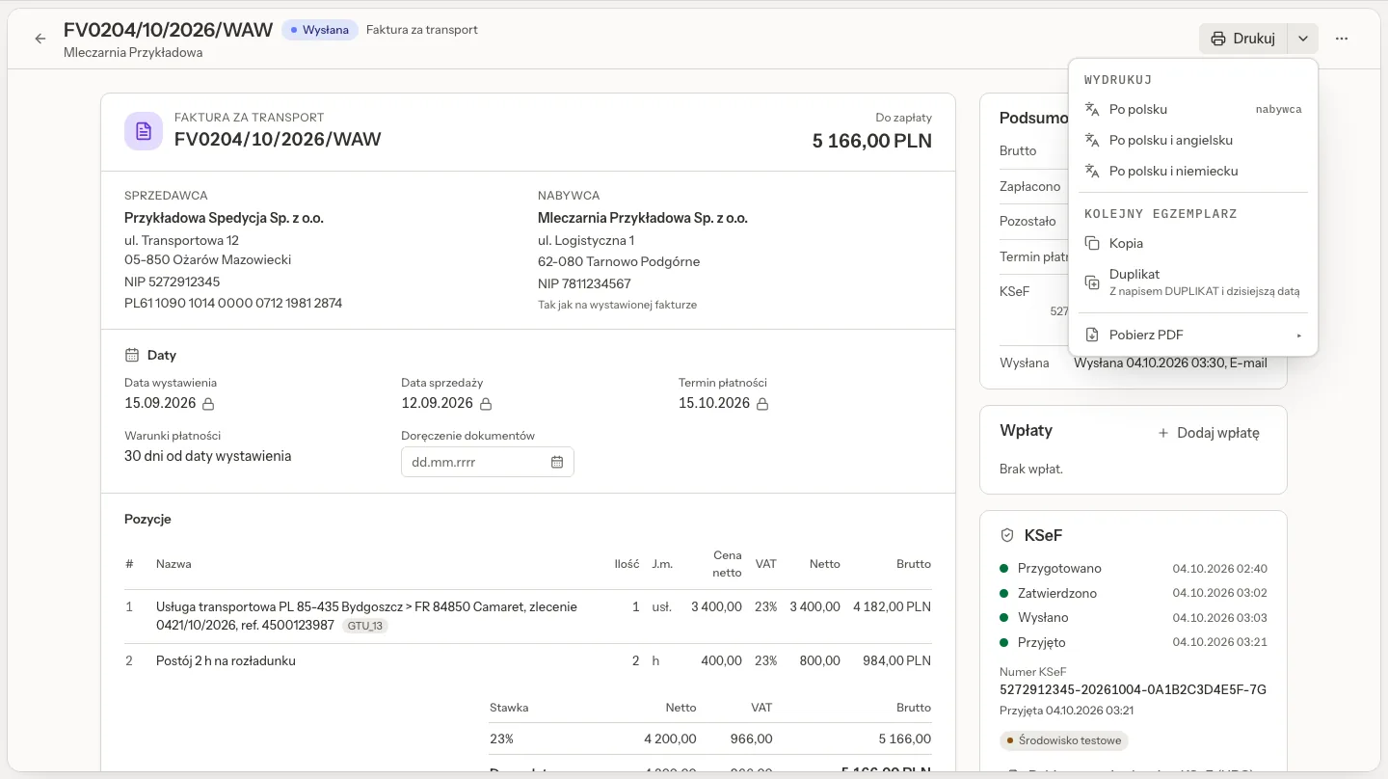Image resolution: width=1388 pixels, height=779 pixels.
Task: Select "Duplikat" from the print menu
Action: point(1193,282)
